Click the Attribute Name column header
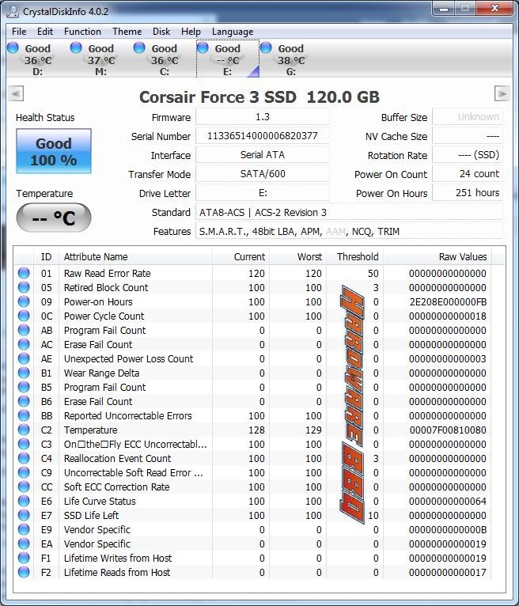This screenshot has width=519, height=606. pyautogui.click(x=135, y=256)
